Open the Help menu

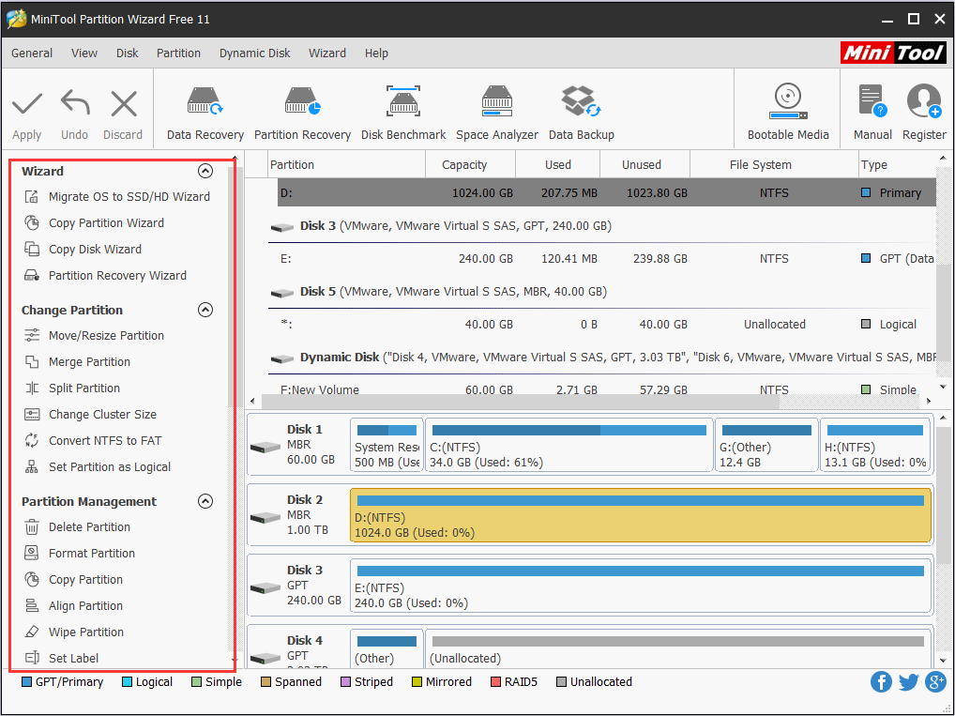376,53
